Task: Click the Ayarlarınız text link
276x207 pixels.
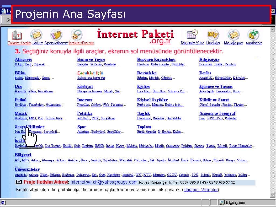Action: (x=254, y=43)
